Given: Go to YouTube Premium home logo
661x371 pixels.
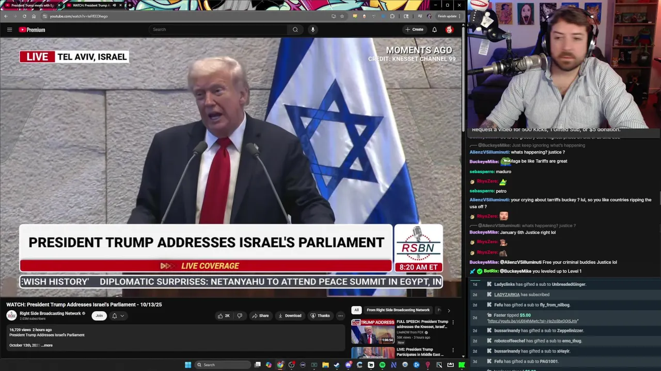Looking at the screenshot, I should click(x=32, y=29).
